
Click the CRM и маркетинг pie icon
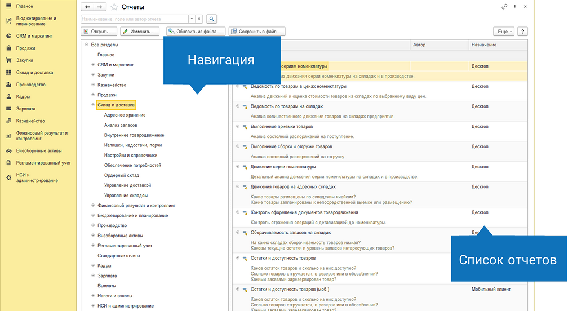[8, 36]
